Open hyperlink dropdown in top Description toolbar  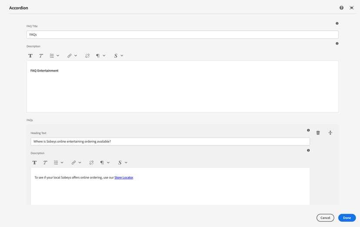72,56
